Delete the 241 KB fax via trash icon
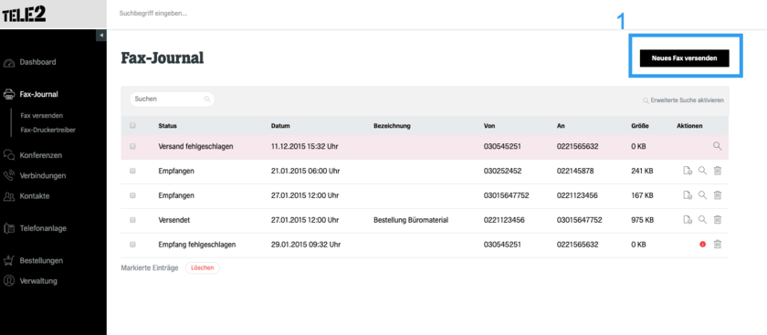Image resolution: width=767 pixels, height=335 pixels. (718, 171)
